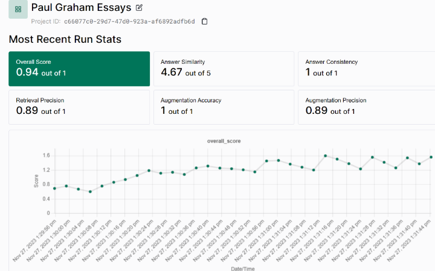435x271 pixels.
Task: Click the project grid icon beside Paul Graham Essays
Action: click(18, 9)
